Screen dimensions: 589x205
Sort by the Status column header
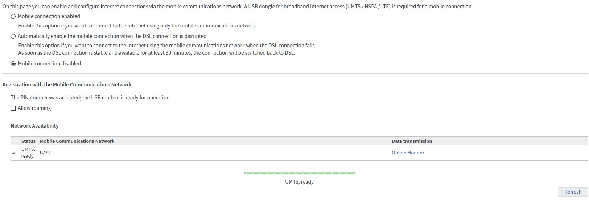click(x=28, y=141)
